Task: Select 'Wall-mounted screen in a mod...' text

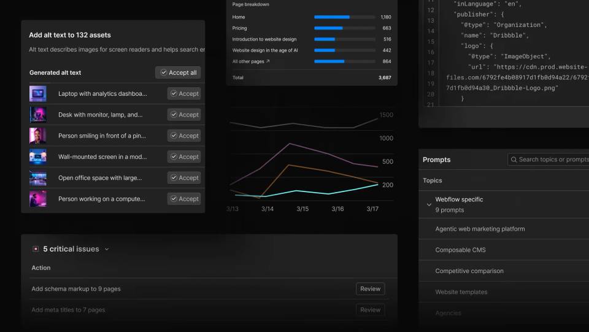Action: (x=102, y=156)
